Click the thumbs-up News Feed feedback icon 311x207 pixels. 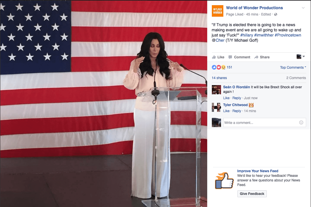pos(224,180)
